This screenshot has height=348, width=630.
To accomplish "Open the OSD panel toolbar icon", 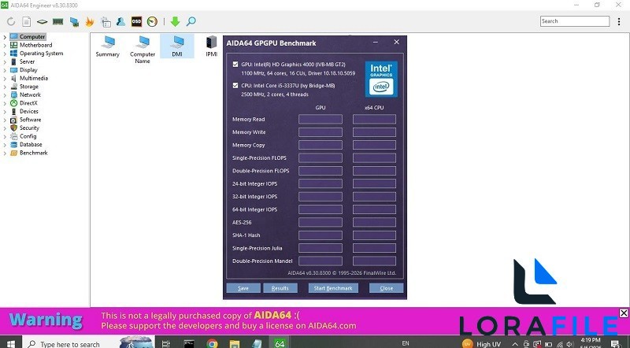I will click(136, 22).
